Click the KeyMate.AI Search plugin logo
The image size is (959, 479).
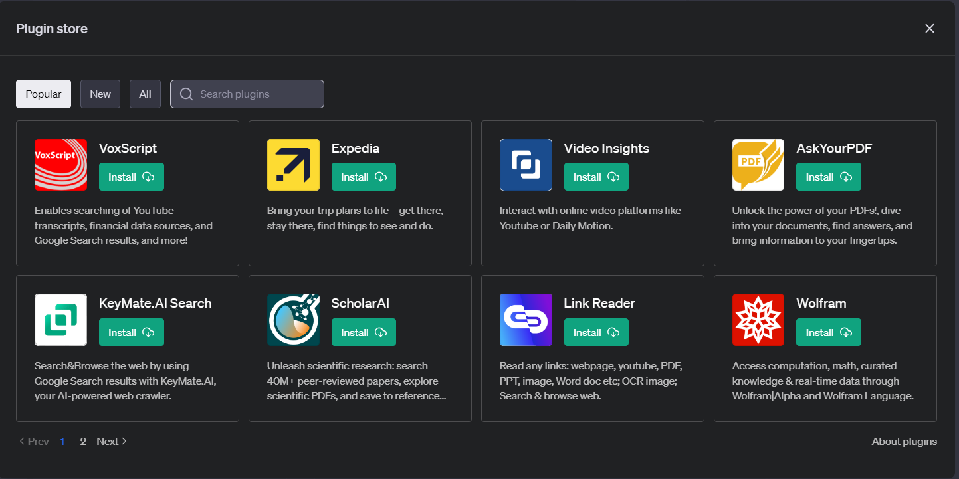(x=60, y=320)
